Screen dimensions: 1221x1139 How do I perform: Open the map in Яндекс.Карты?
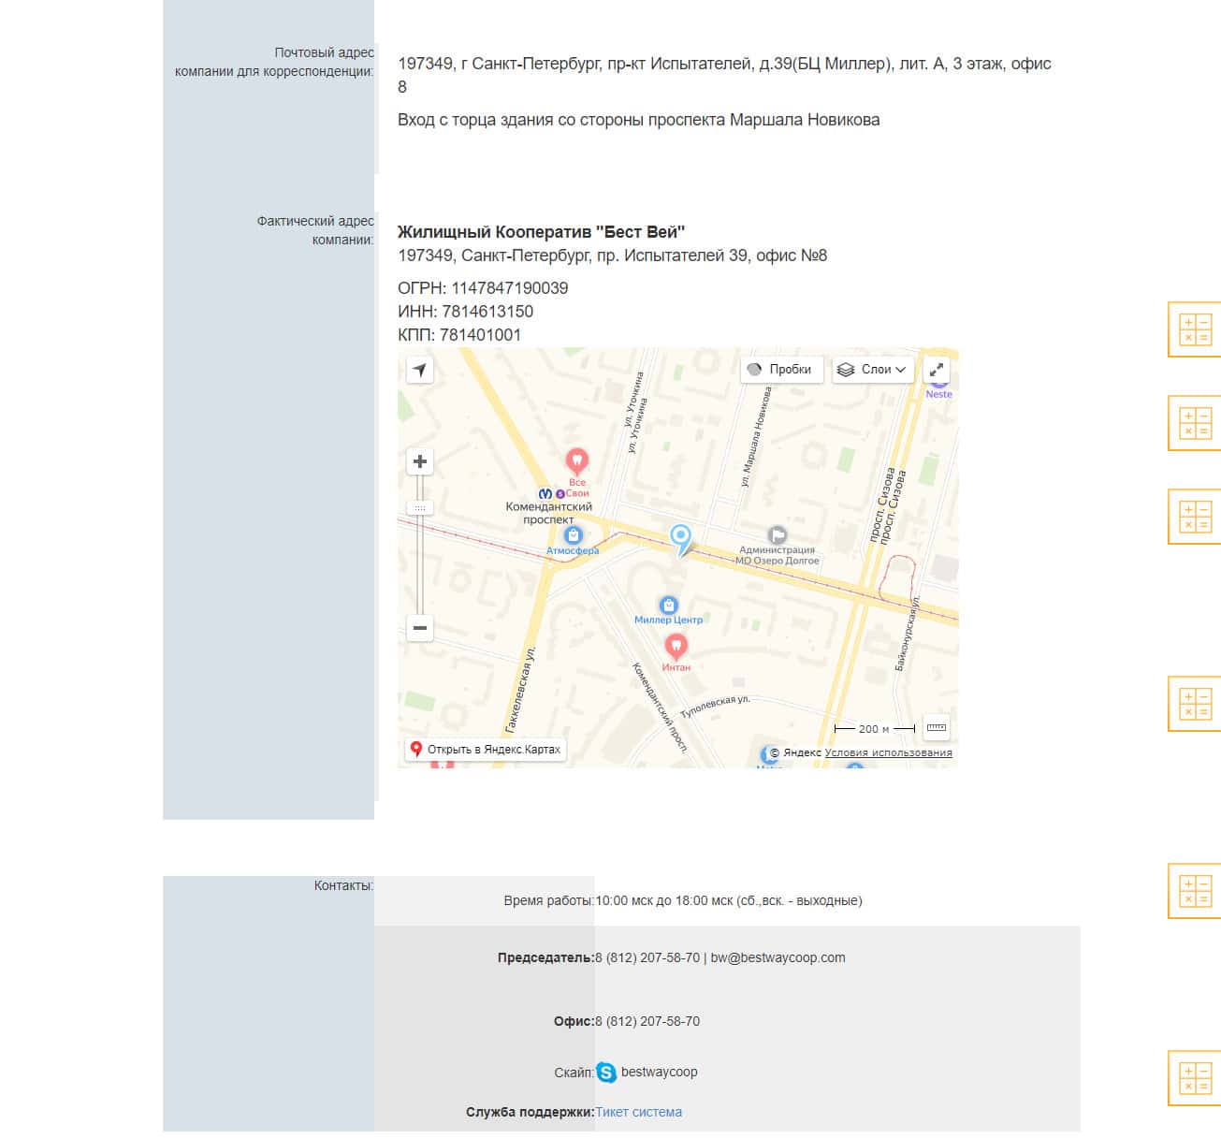click(x=486, y=750)
